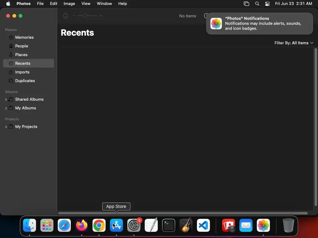Open the View menu
This screenshot has height=238, width=318.
(86, 4)
